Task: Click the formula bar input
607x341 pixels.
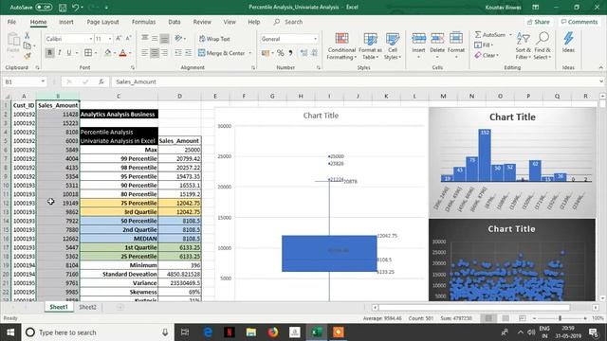Action: [x=354, y=81]
